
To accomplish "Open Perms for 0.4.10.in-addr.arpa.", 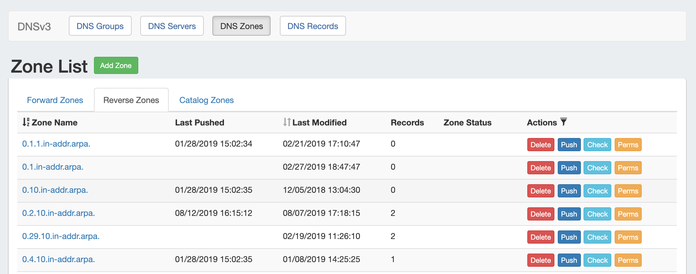I will [x=628, y=260].
